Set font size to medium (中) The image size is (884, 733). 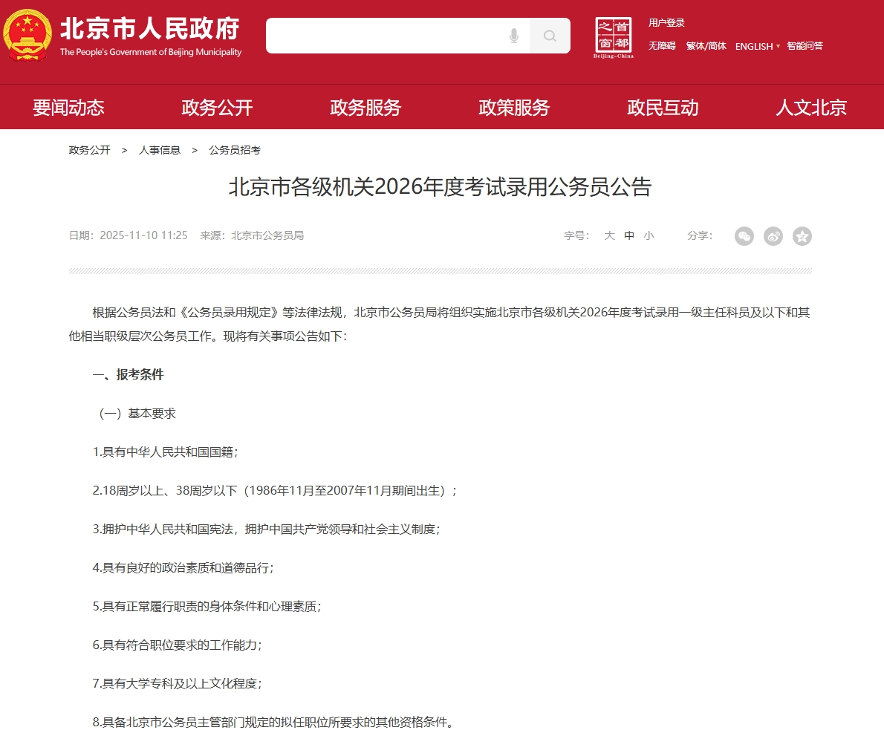(629, 235)
